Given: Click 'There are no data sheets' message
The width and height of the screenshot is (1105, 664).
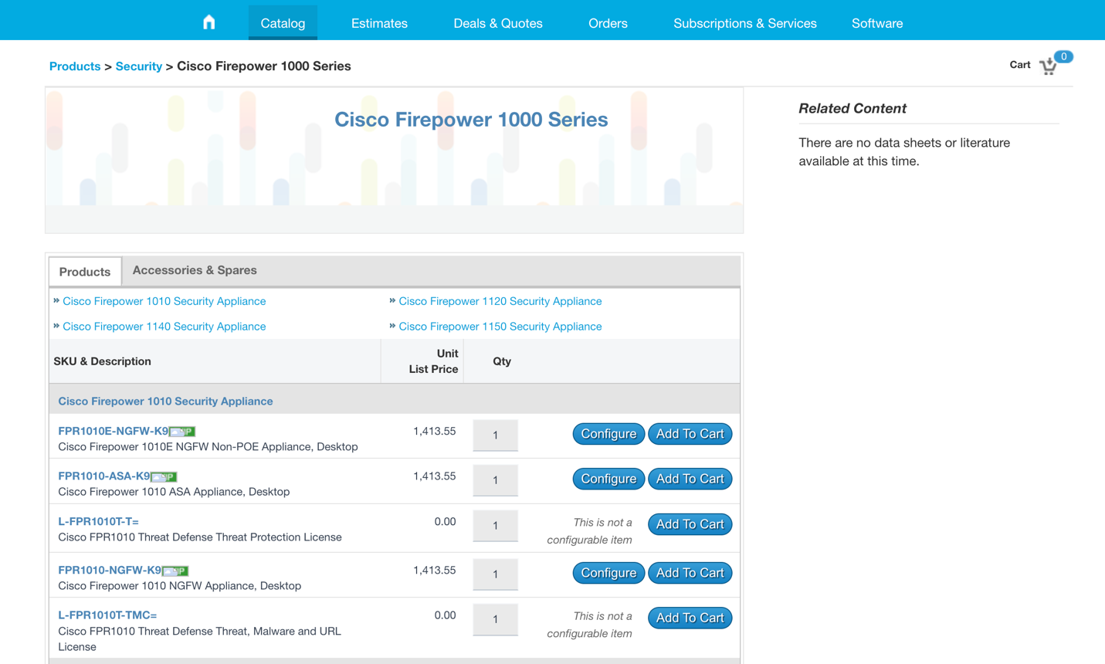Looking at the screenshot, I should 904,152.
